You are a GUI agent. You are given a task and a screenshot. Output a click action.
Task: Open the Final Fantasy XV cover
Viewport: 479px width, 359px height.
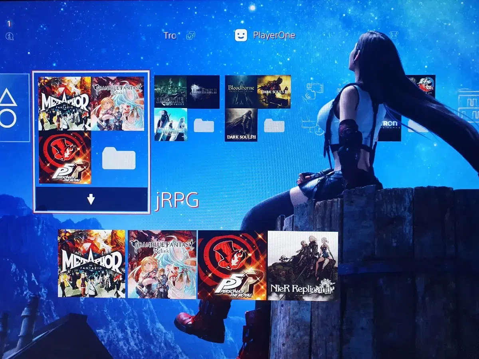click(x=203, y=92)
